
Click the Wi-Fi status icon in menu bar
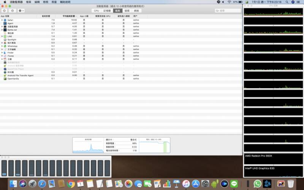tap(230, 2)
